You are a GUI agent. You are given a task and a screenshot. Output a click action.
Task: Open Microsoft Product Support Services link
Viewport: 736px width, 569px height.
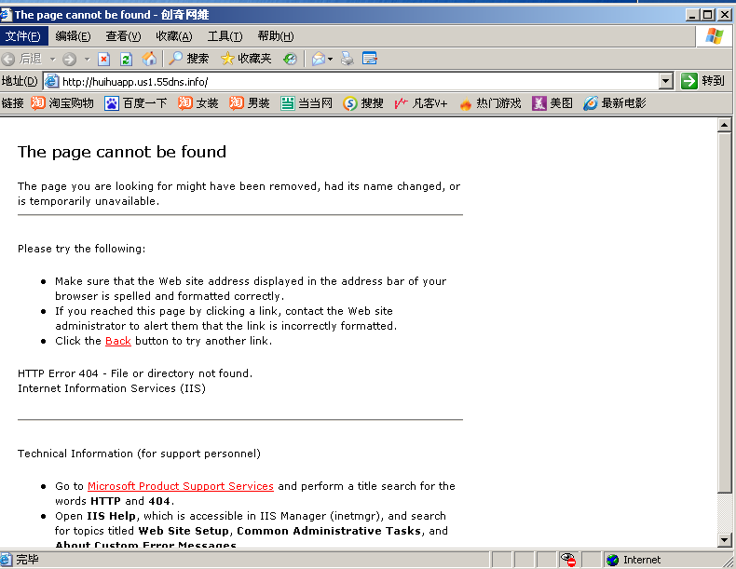pyautogui.click(x=181, y=486)
